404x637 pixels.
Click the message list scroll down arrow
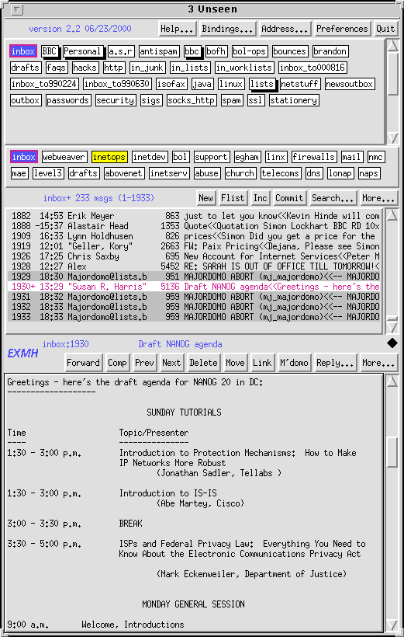point(392,328)
